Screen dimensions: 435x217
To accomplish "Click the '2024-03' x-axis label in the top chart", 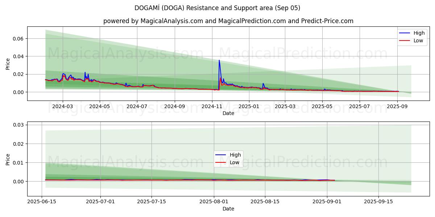I will click(x=63, y=106).
